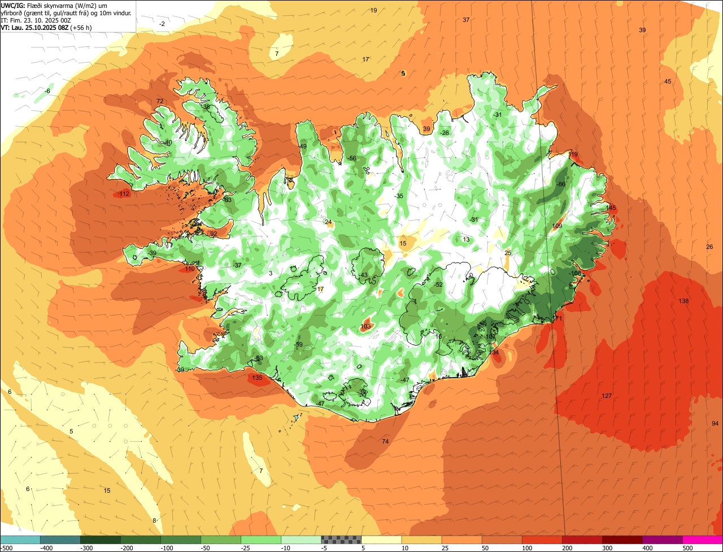The image size is (723, 552).
Task: Click the map value "92"
Action: (x=214, y=234)
